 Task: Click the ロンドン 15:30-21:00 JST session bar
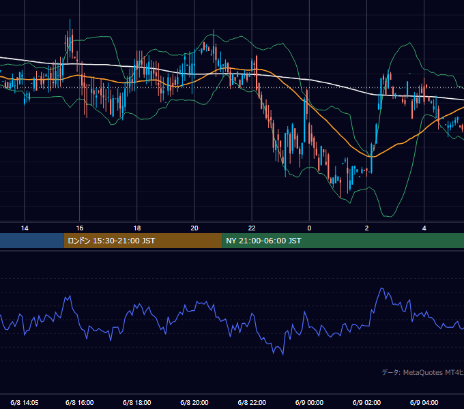143,241
